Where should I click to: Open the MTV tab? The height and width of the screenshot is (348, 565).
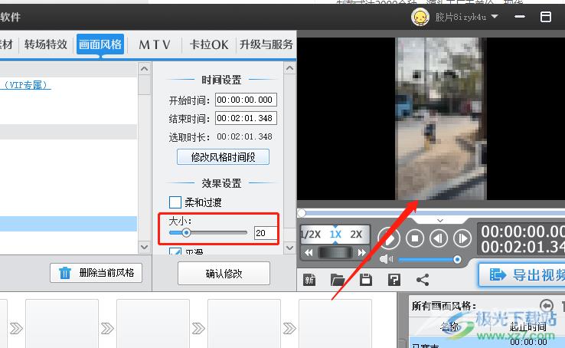(x=155, y=44)
